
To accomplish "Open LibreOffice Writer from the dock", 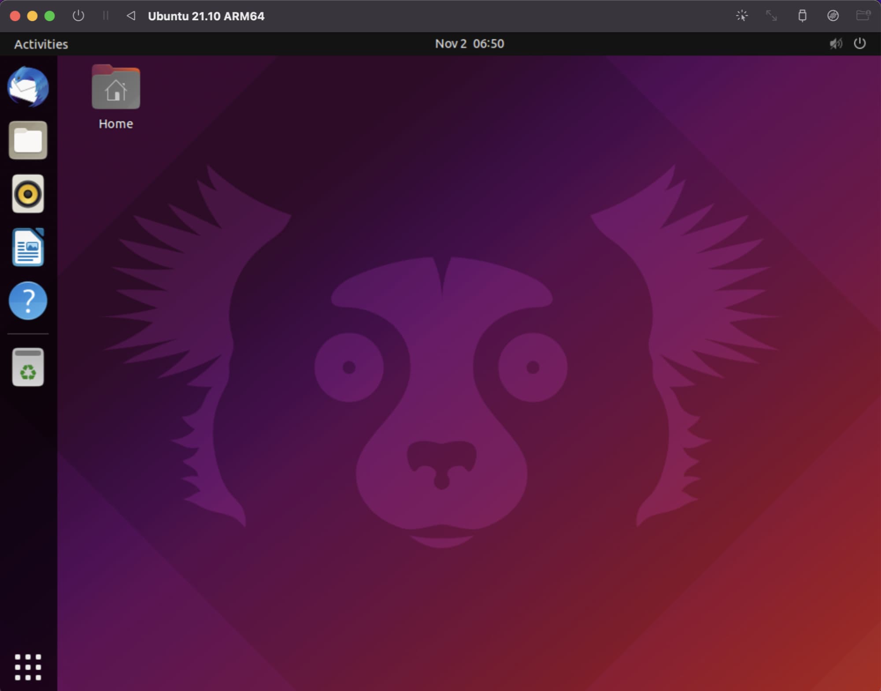I will coord(28,247).
